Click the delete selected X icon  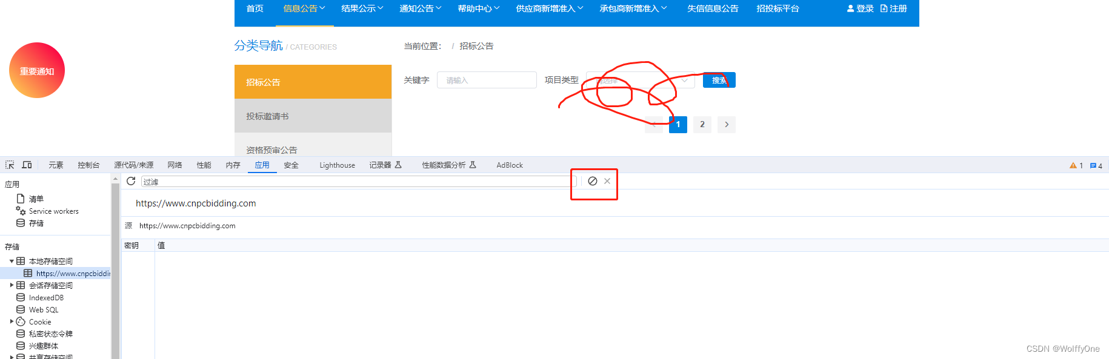(607, 181)
